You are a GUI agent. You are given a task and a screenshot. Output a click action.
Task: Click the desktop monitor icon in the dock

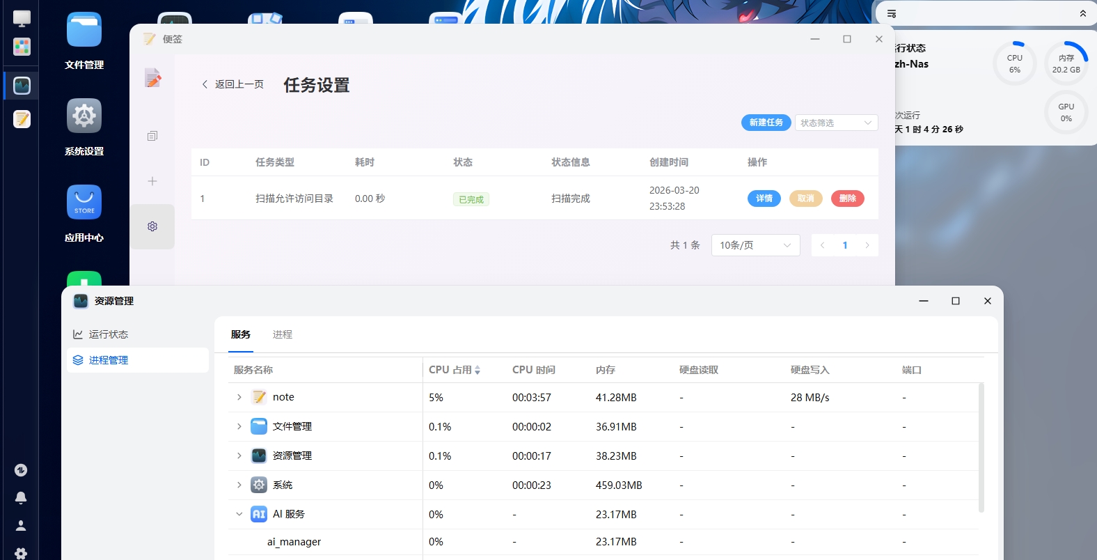(22, 19)
